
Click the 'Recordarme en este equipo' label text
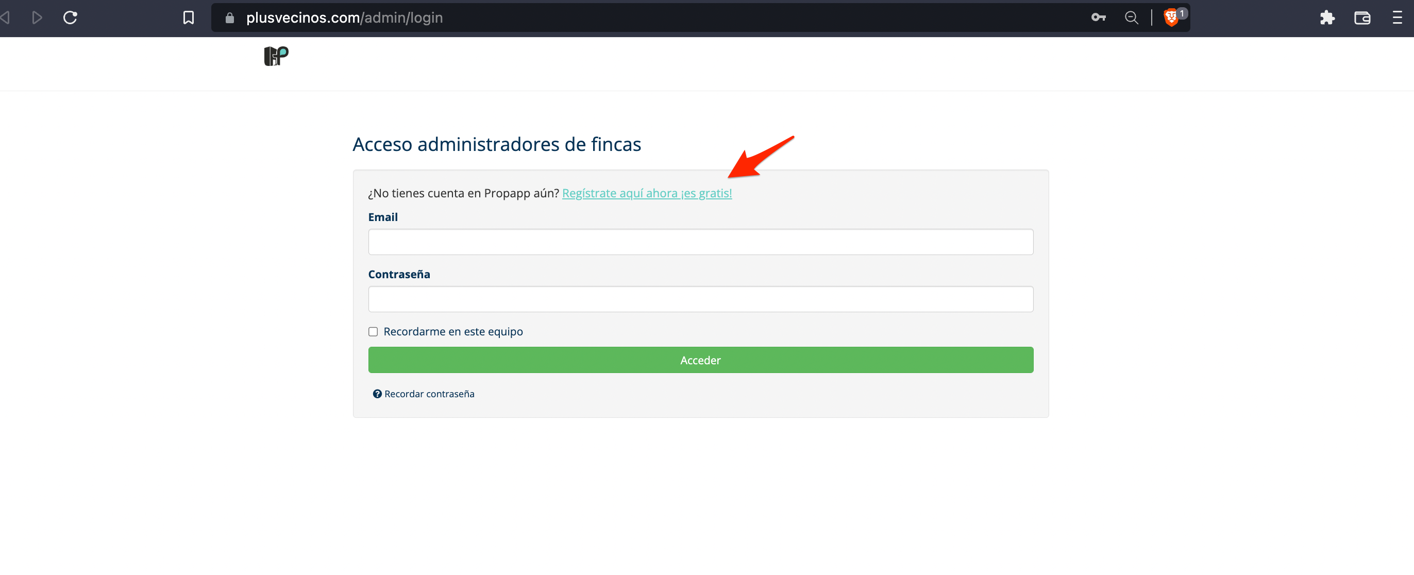(x=453, y=331)
